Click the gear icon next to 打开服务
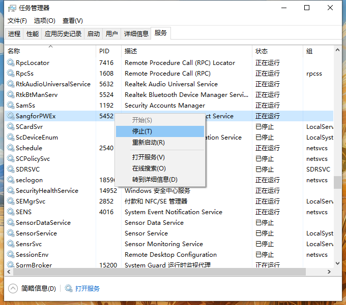Image resolution: width=346 pixels, height=305 pixels. pos(69,288)
